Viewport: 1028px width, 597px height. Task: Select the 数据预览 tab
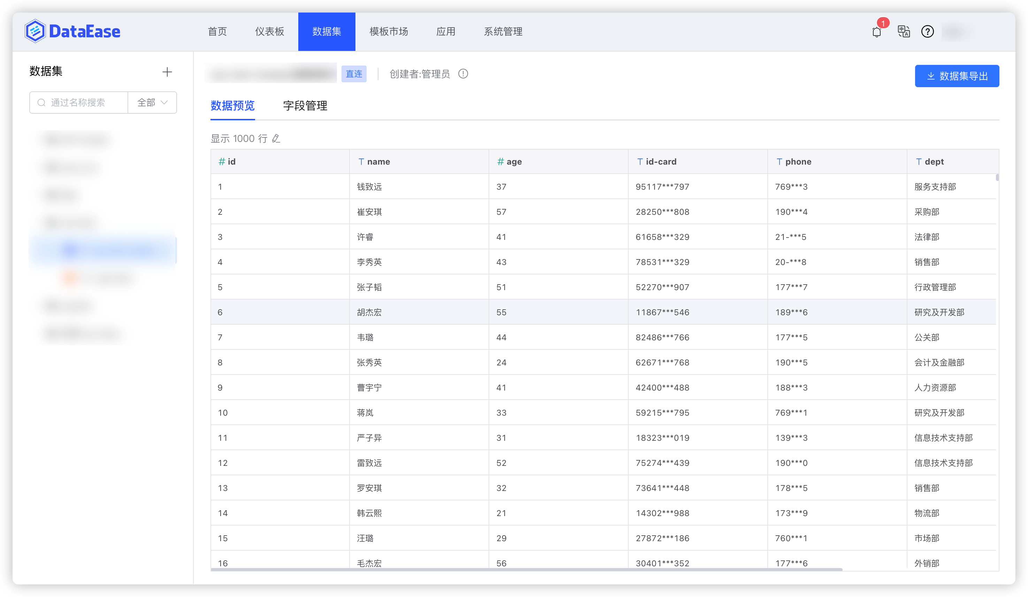[x=232, y=106]
